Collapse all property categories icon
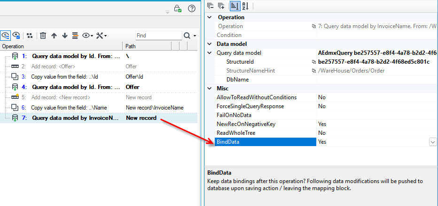Image resolution: width=438 pixels, height=206 pixels. tap(211, 6)
